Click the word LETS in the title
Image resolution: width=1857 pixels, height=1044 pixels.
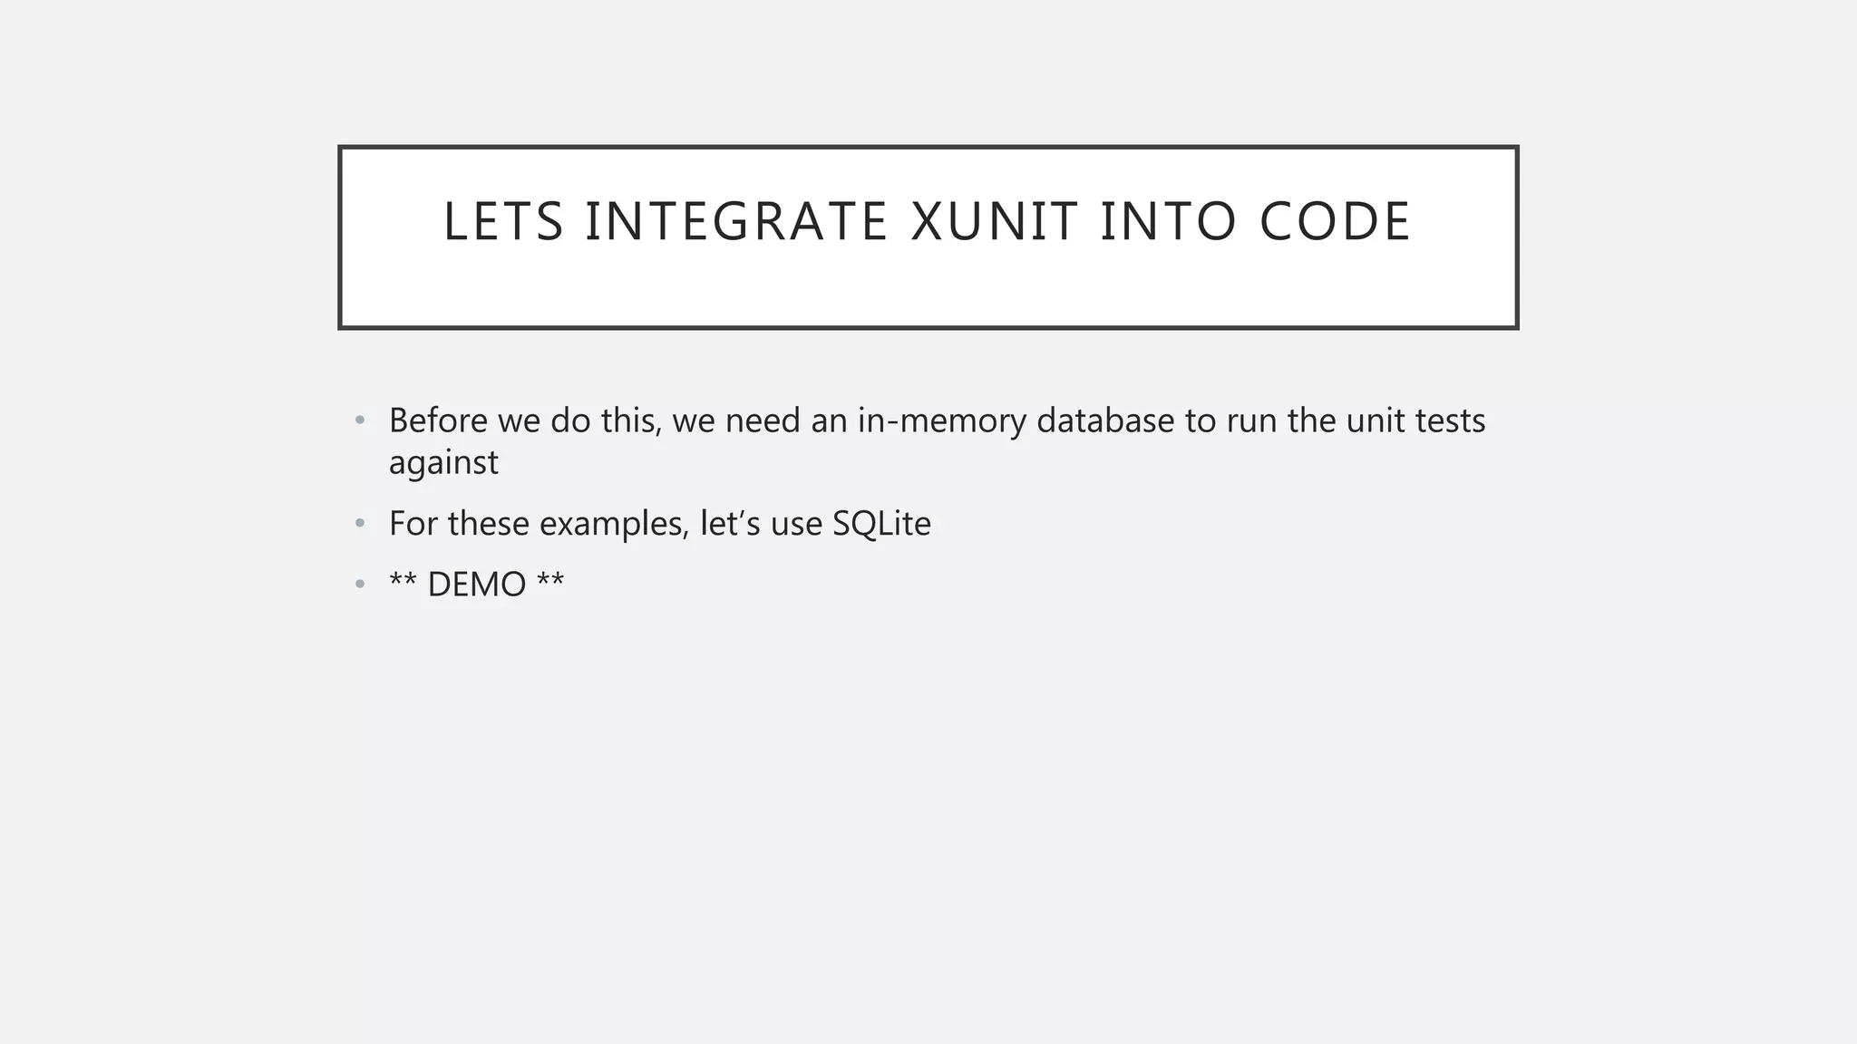coord(503,222)
